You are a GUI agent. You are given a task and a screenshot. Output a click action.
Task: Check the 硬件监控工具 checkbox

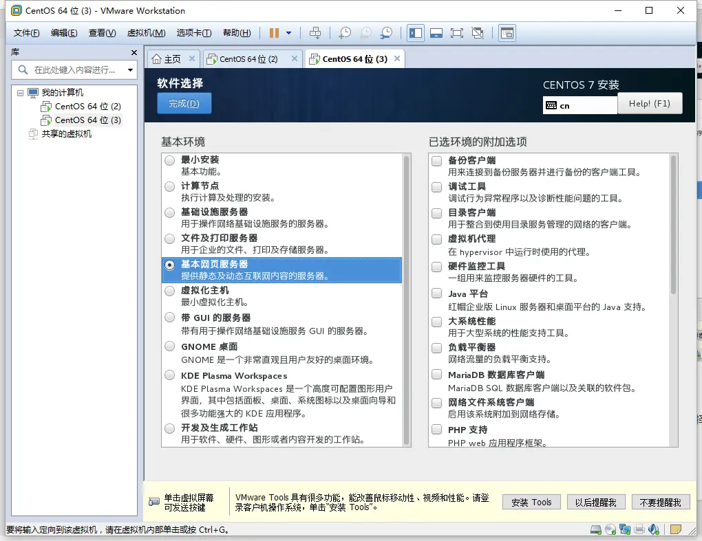click(436, 267)
